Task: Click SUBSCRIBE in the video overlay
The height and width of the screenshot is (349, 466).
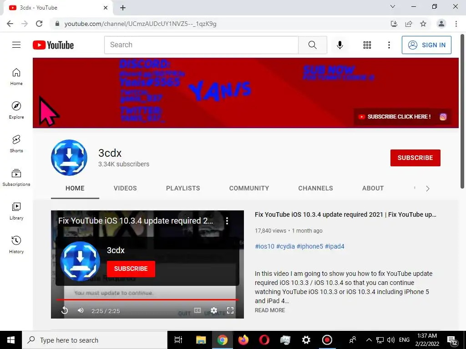Action: point(131,269)
